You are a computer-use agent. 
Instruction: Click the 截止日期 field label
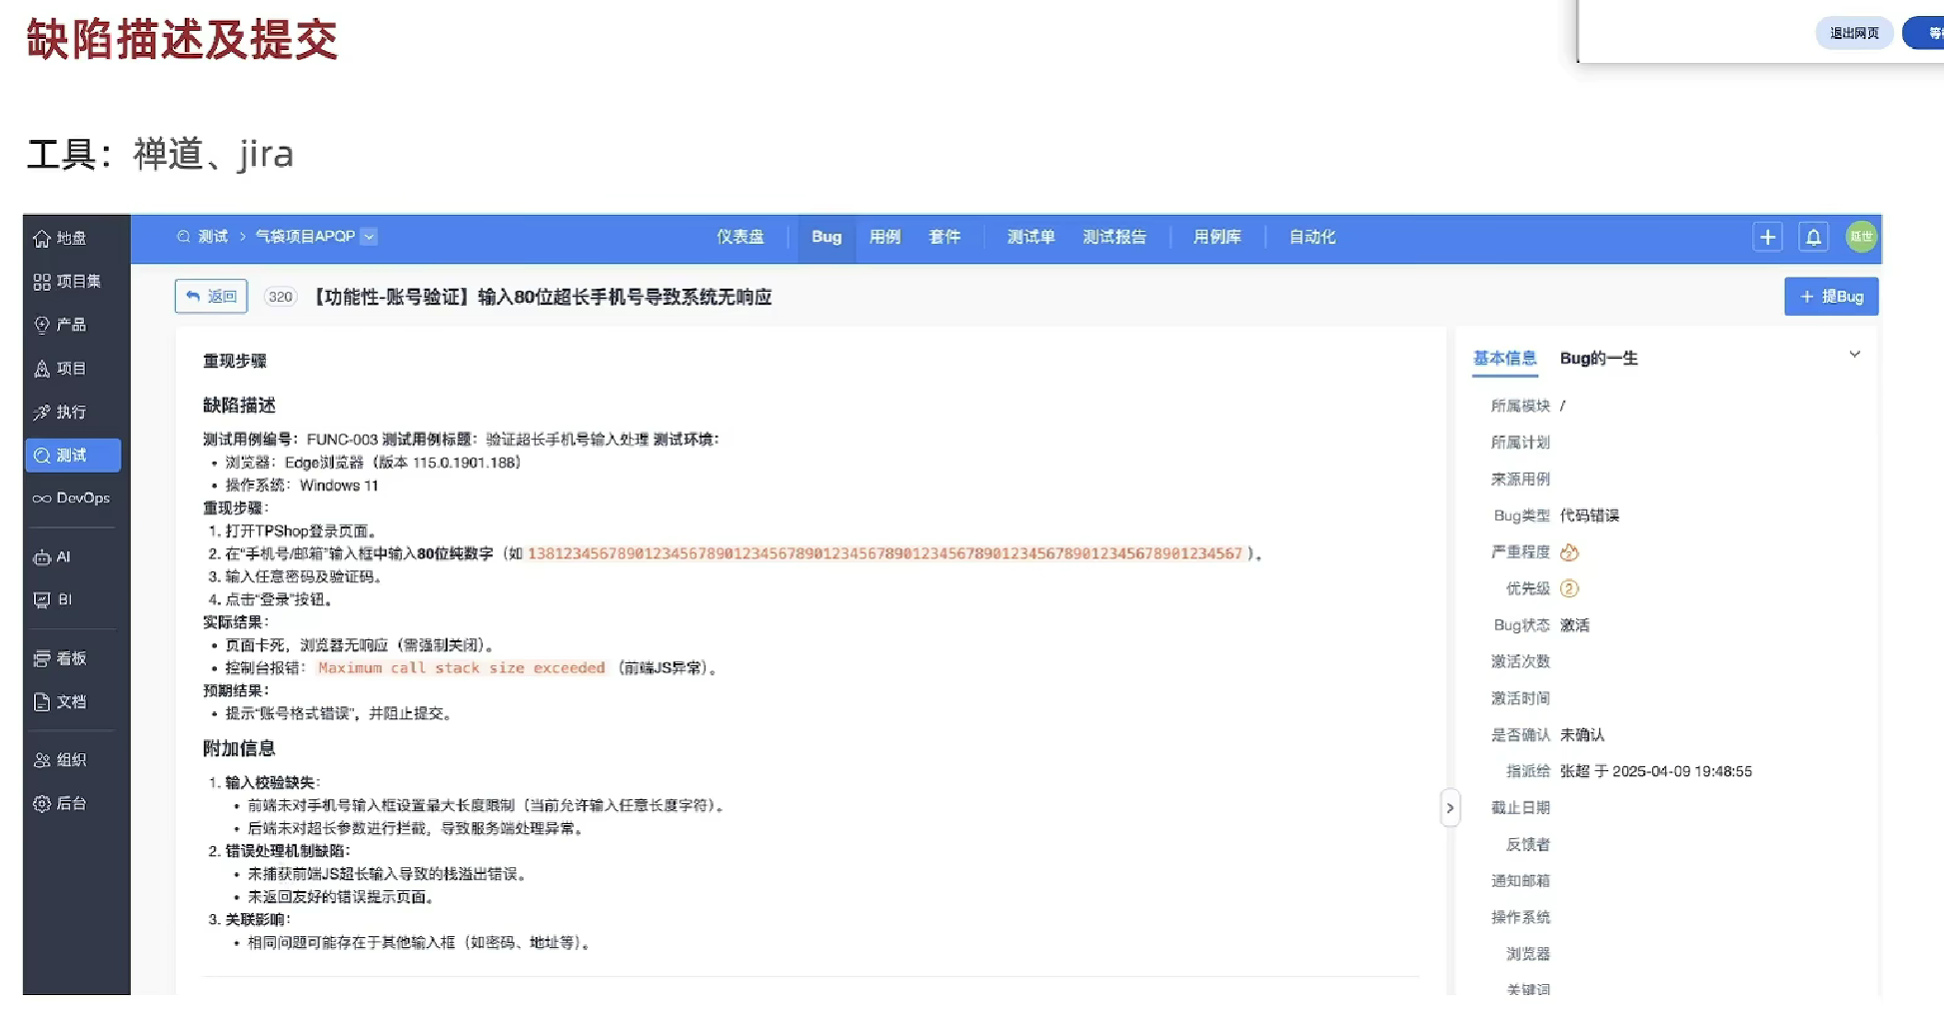click(1520, 808)
